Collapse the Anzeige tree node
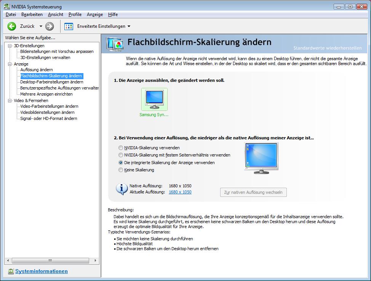 (x=10, y=64)
